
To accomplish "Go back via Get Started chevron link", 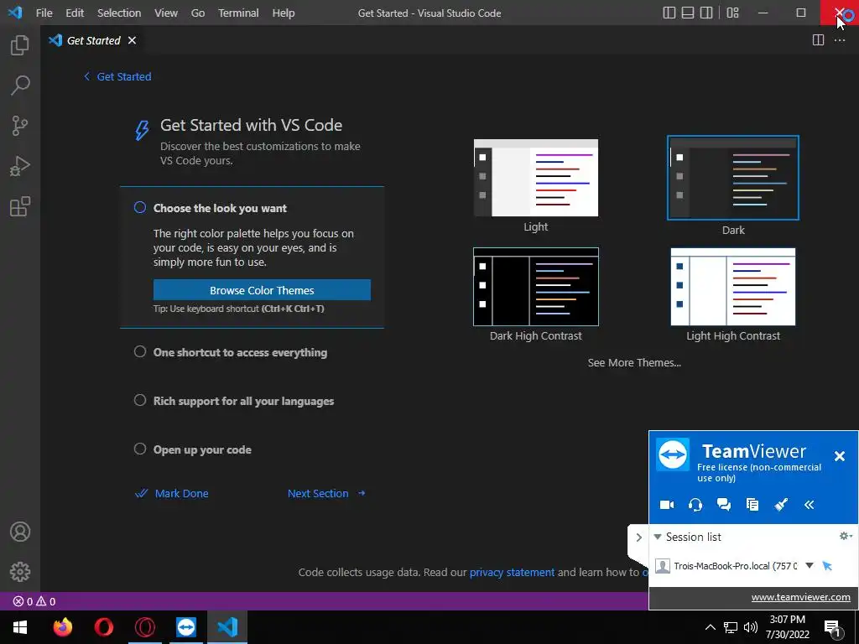I will point(117,76).
